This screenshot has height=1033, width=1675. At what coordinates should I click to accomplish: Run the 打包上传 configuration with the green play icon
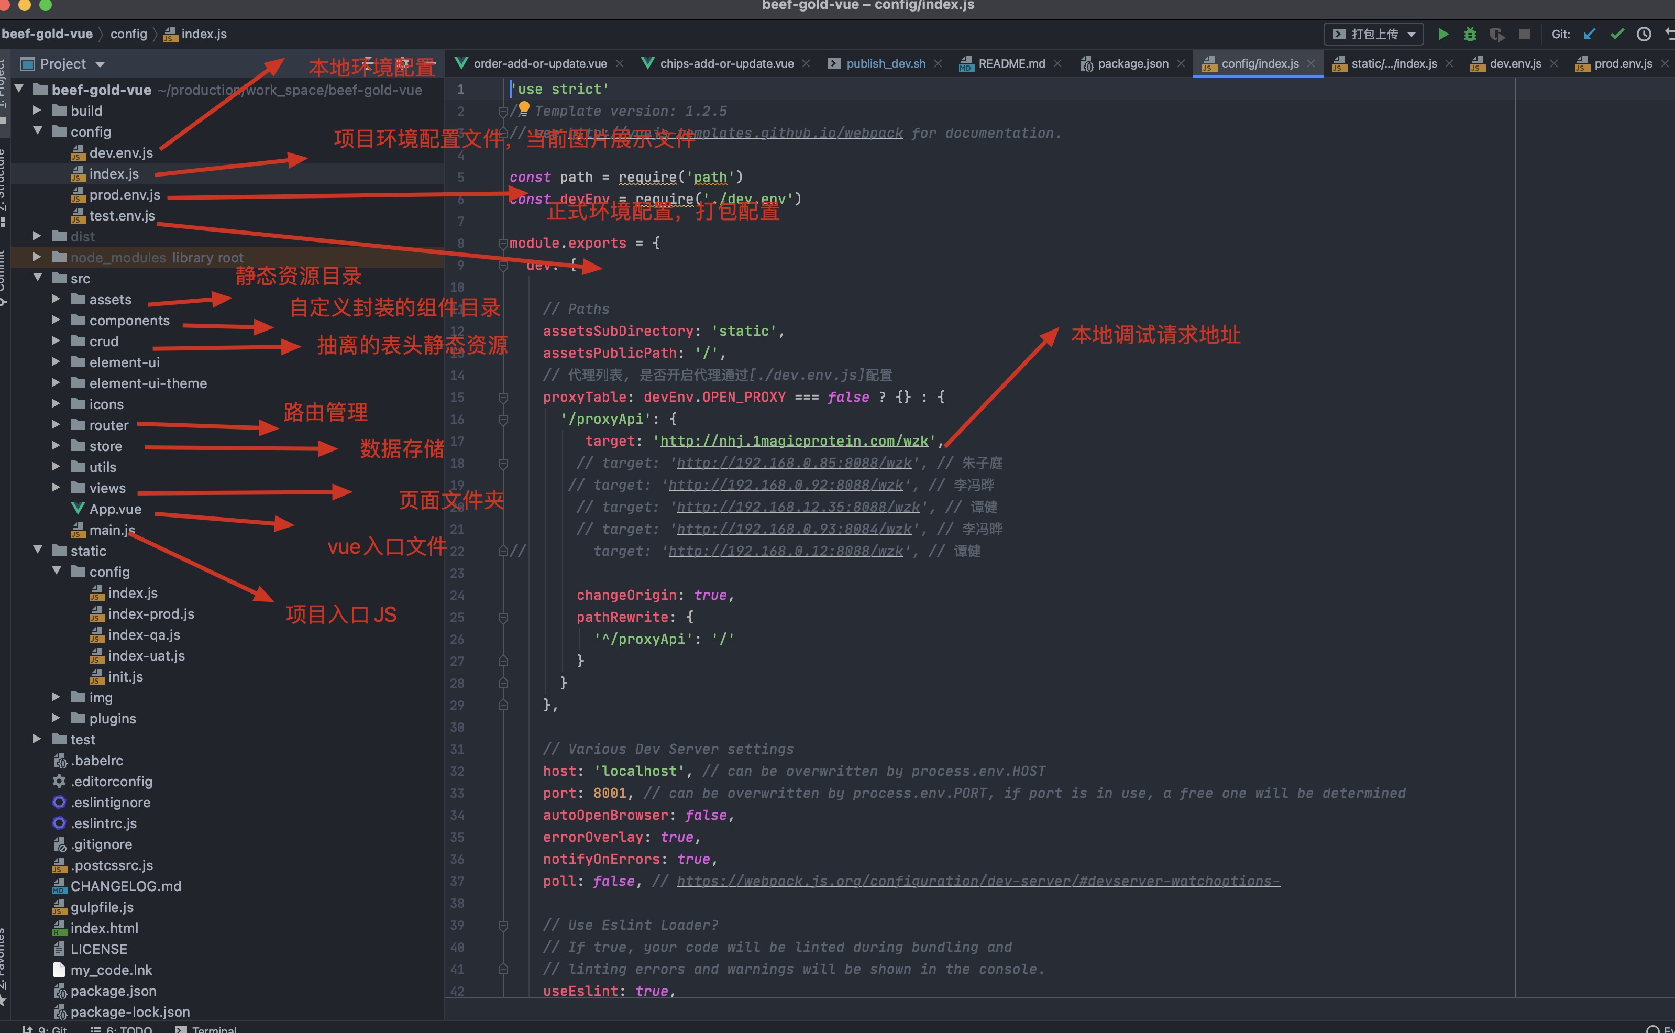(x=1443, y=34)
